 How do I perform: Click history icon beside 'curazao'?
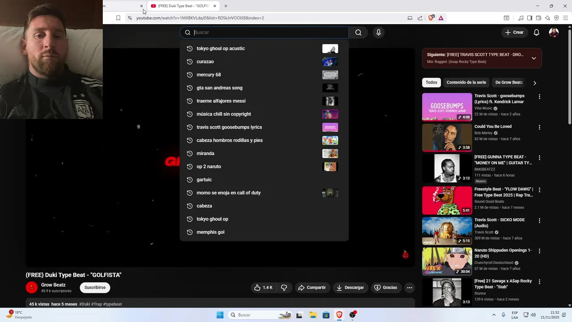189,62
